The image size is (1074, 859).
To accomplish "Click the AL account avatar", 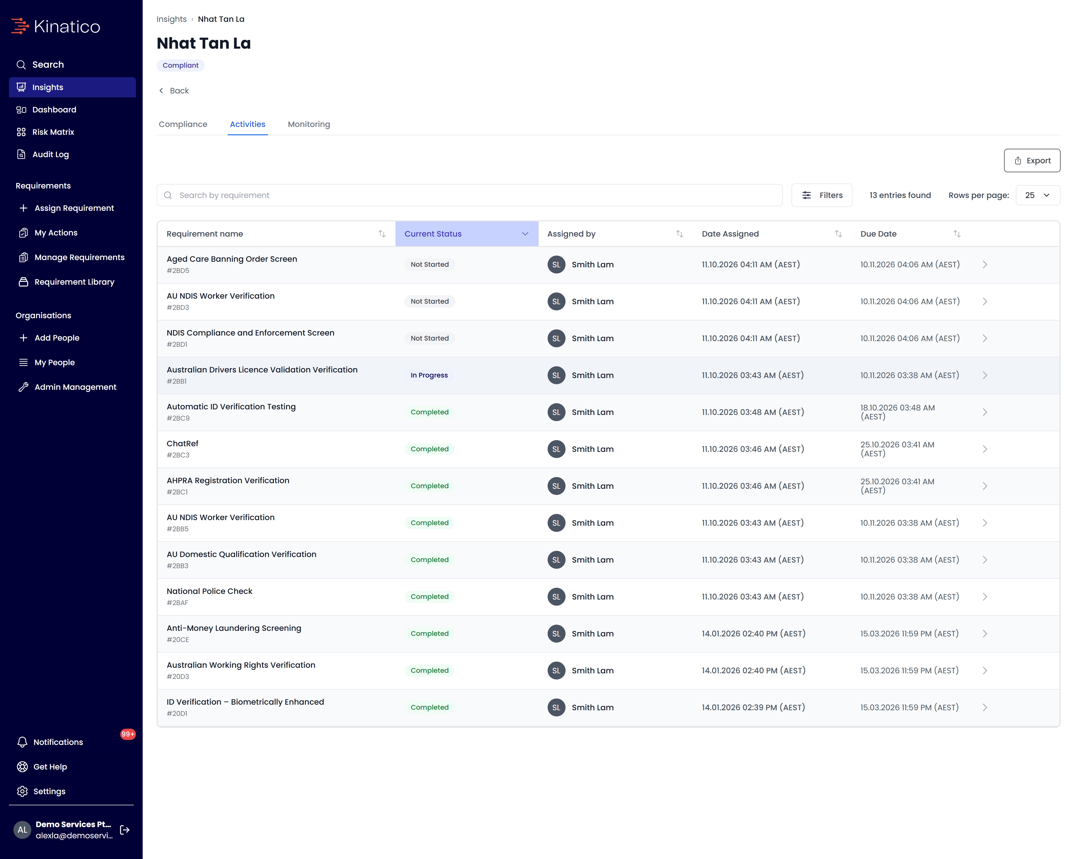I will tap(22, 830).
